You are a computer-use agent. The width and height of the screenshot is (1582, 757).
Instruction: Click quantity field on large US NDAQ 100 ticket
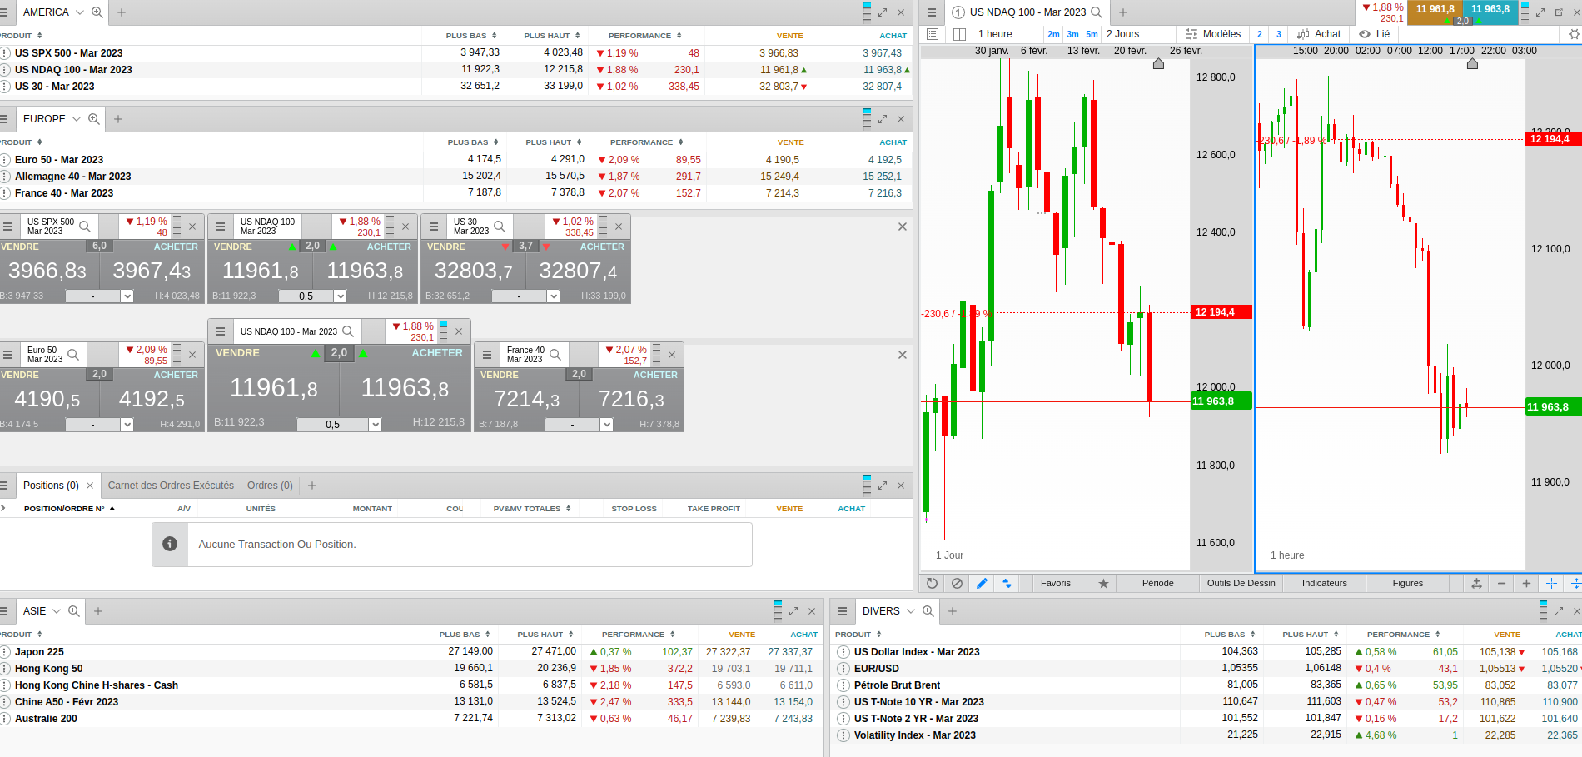pos(333,425)
